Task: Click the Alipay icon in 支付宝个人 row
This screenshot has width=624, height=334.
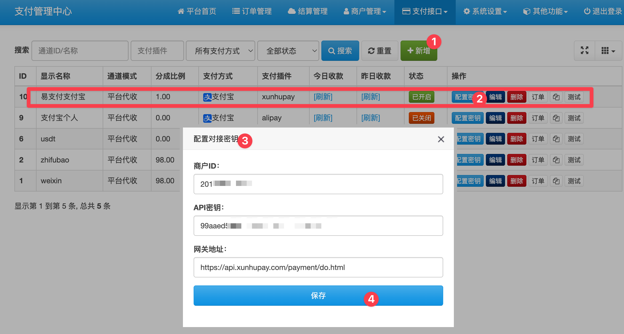Action: click(x=208, y=118)
